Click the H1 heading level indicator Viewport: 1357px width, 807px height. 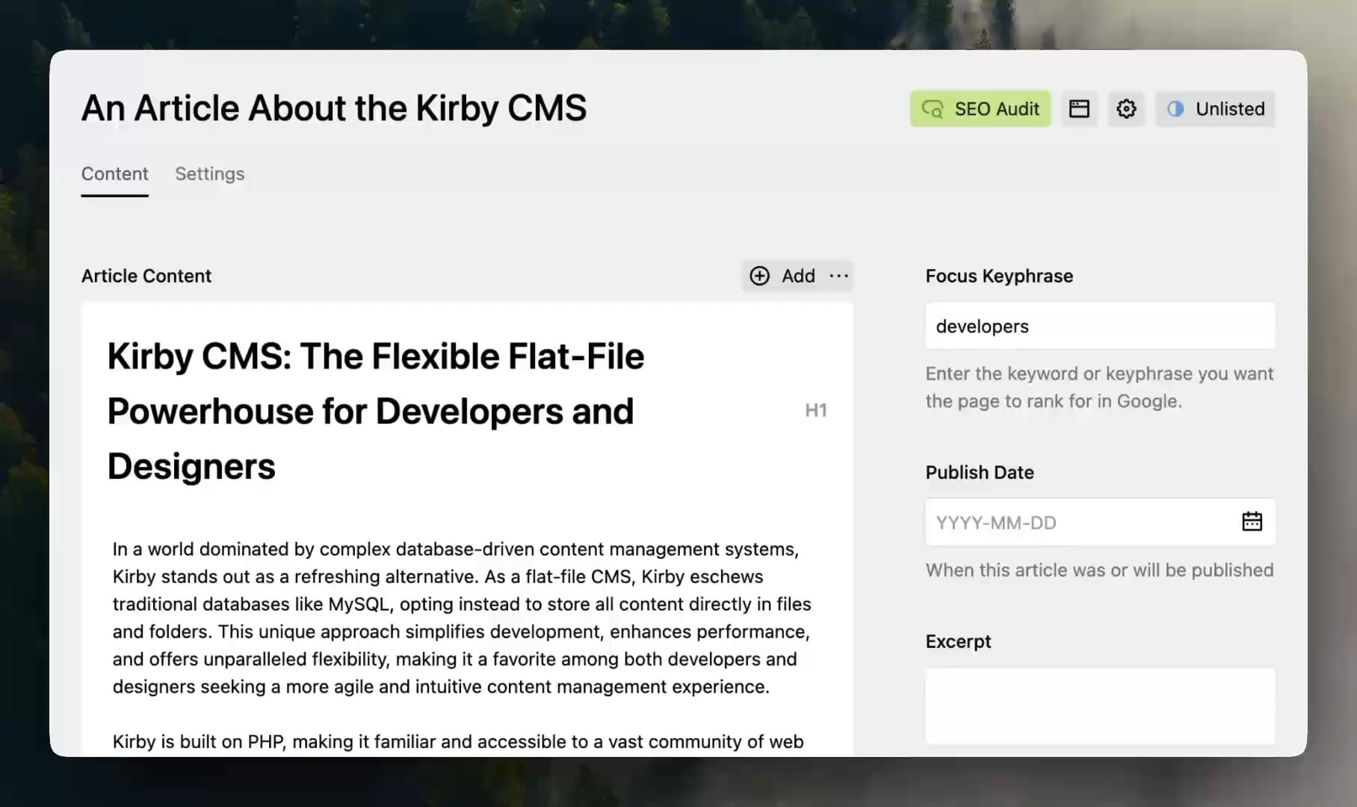click(x=815, y=410)
